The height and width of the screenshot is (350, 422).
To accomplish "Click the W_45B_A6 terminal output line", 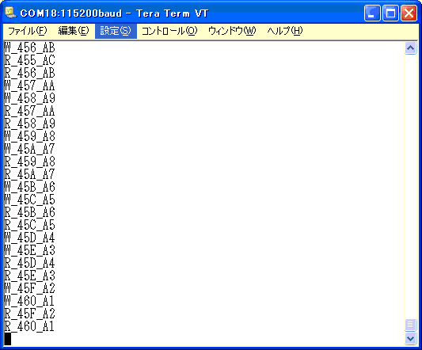I will pos(29,187).
